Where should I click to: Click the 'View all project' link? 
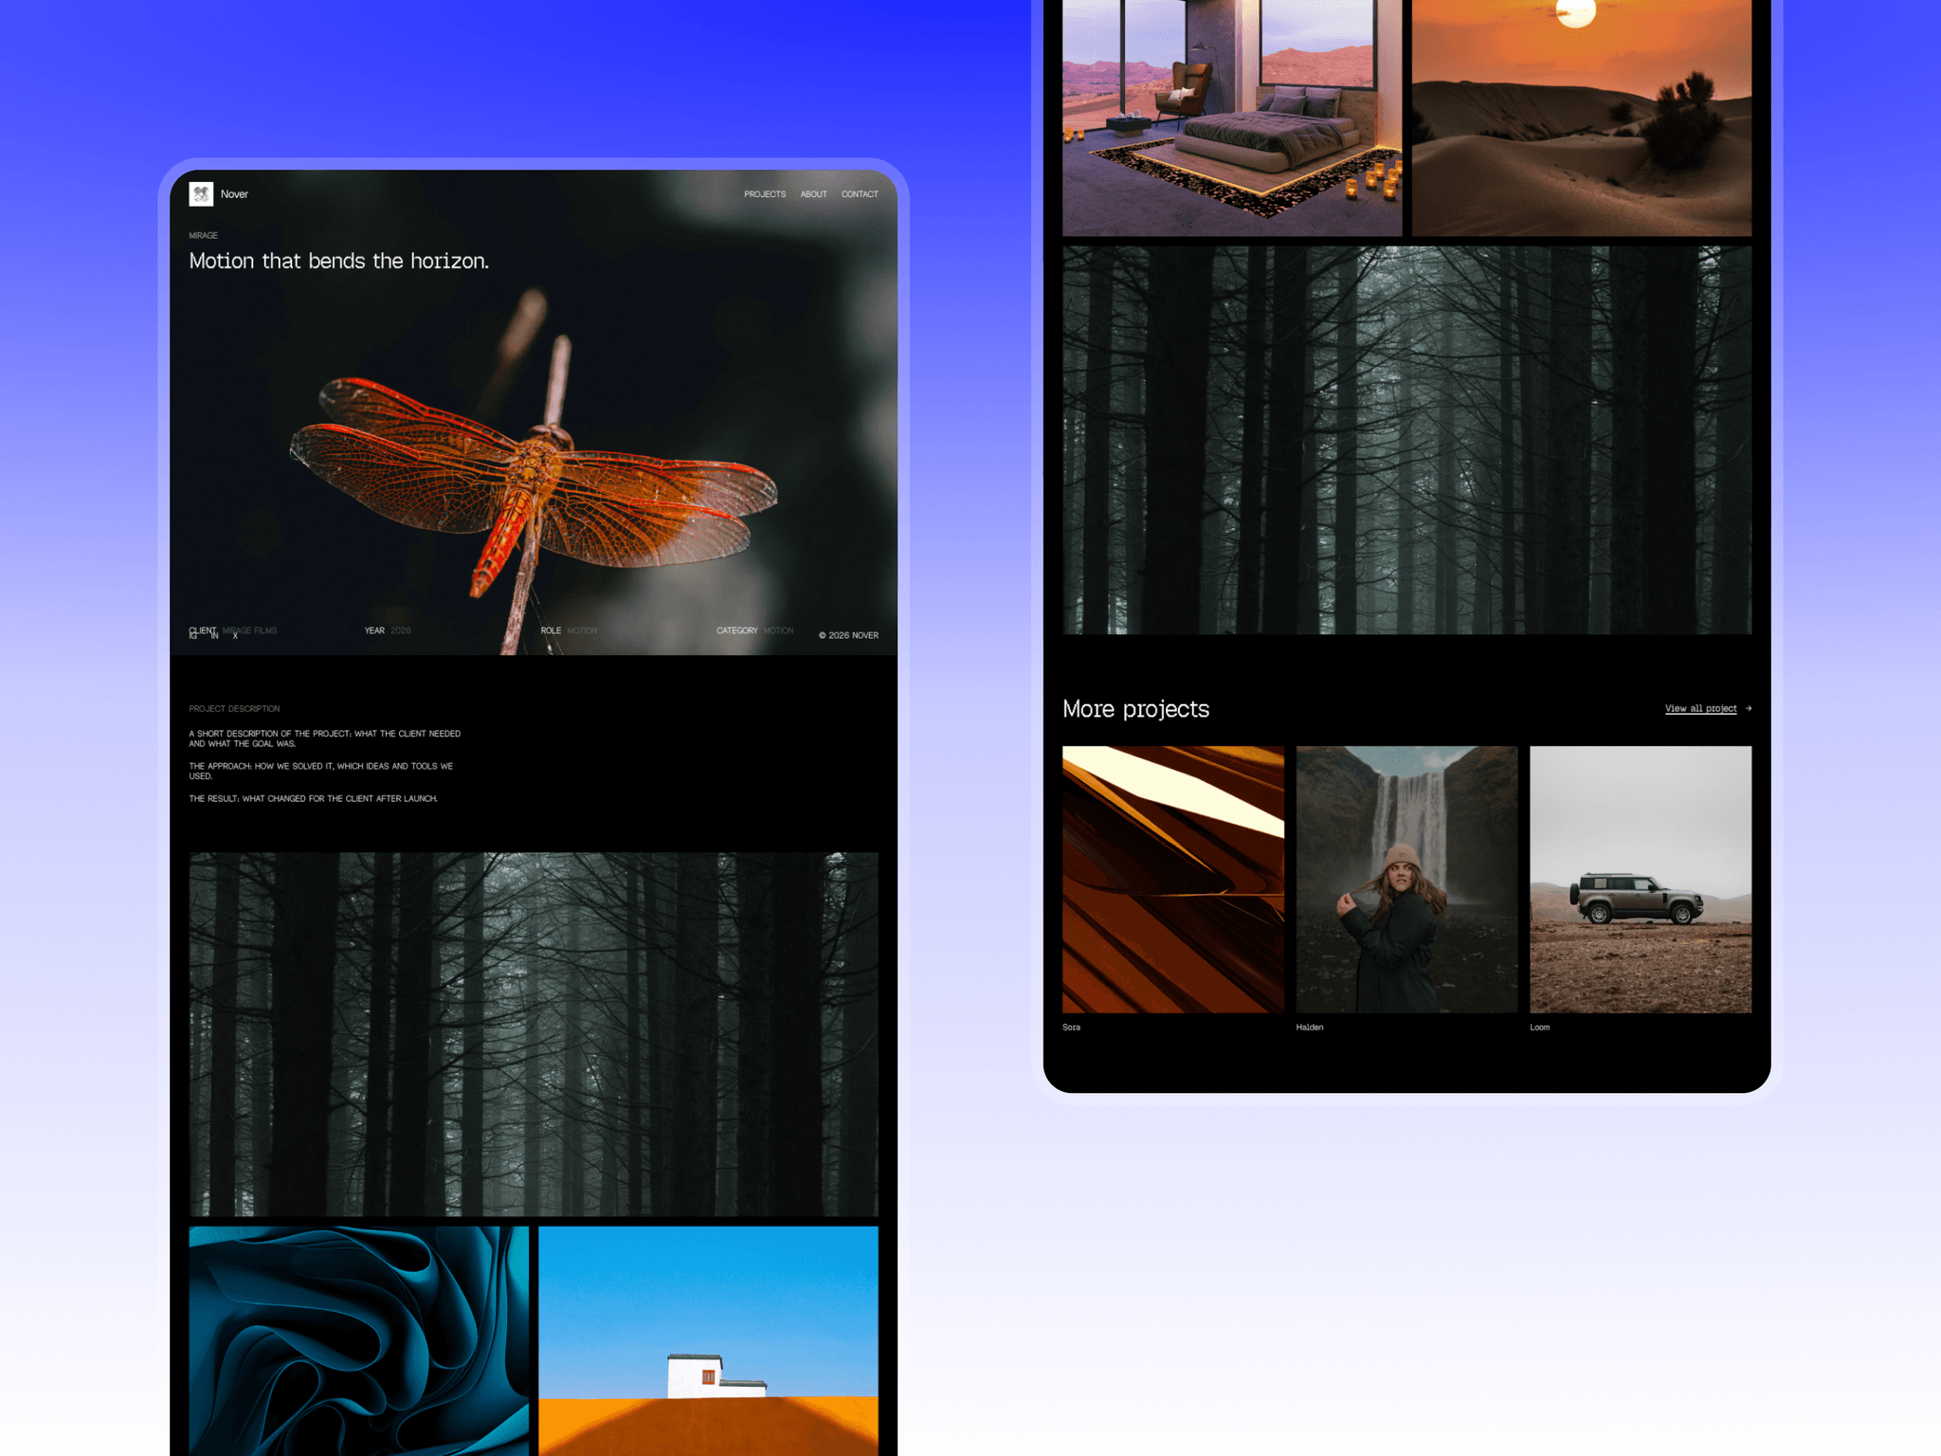pos(1700,708)
